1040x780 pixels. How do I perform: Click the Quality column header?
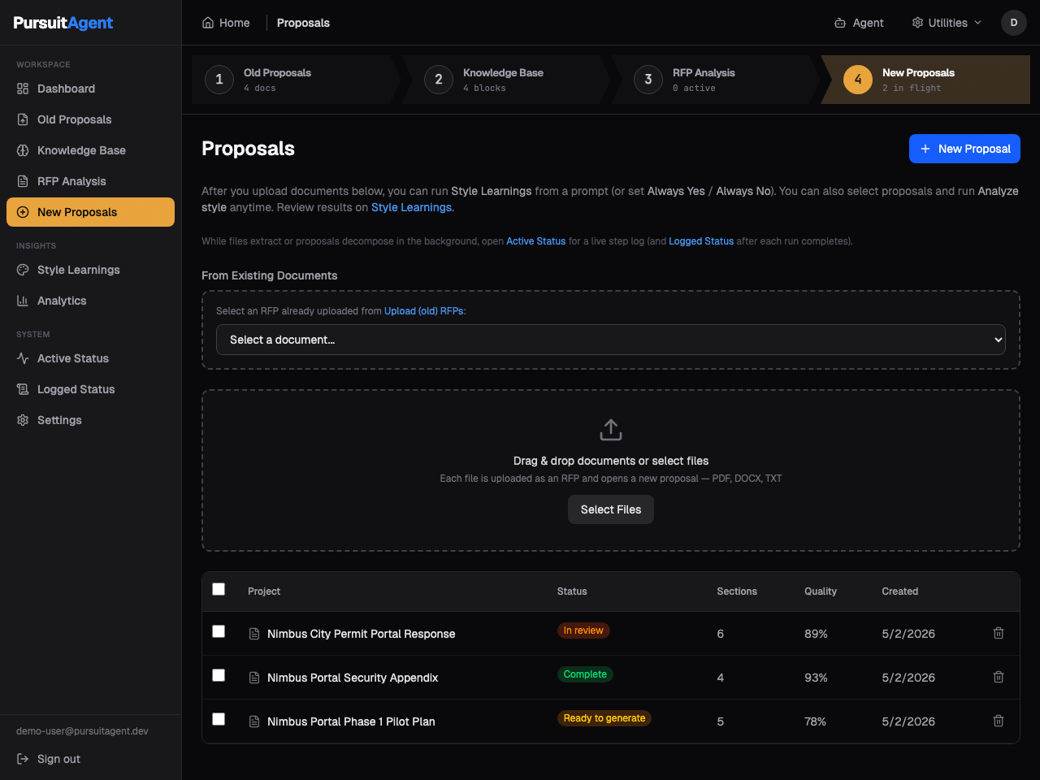coord(821,591)
